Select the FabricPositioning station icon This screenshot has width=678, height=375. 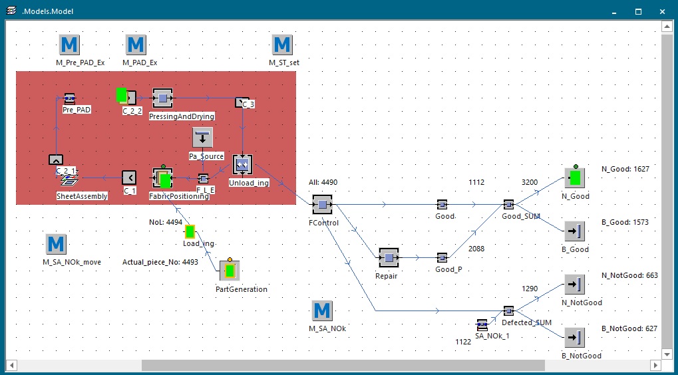162,178
